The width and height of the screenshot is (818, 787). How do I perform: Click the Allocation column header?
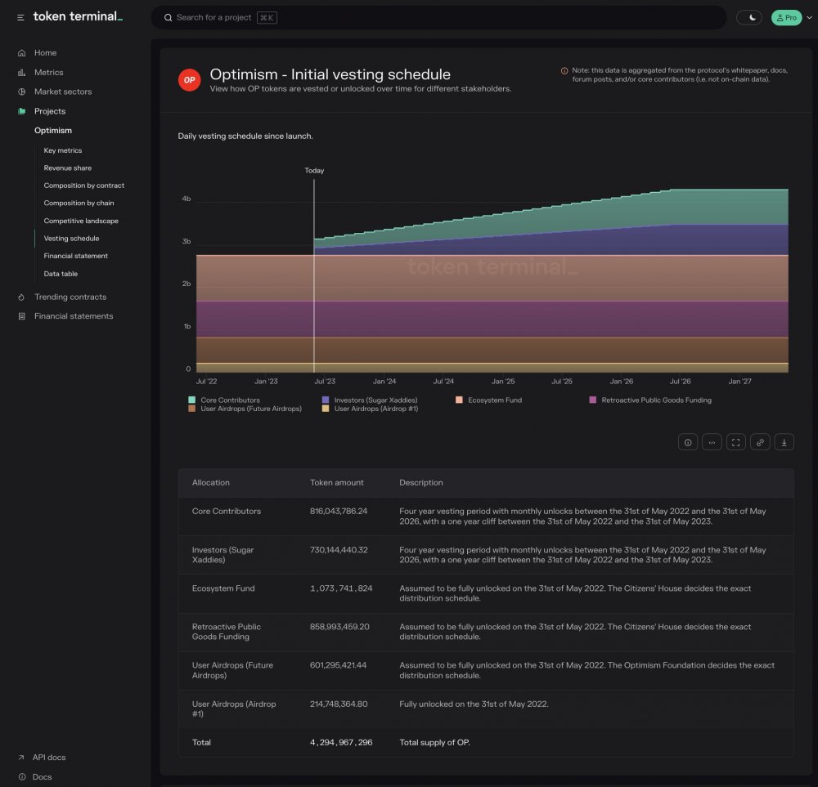(211, 483)
